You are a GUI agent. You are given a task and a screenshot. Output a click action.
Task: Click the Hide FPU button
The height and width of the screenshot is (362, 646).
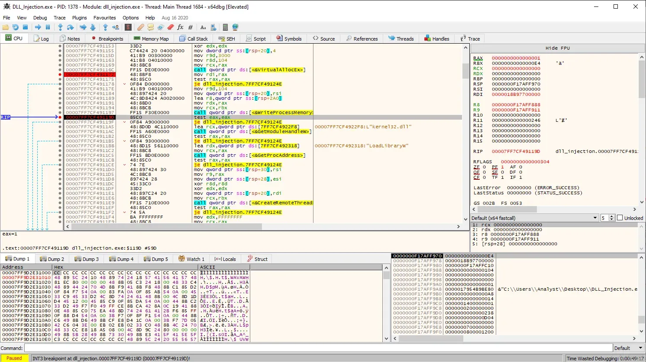click(557, 48)
